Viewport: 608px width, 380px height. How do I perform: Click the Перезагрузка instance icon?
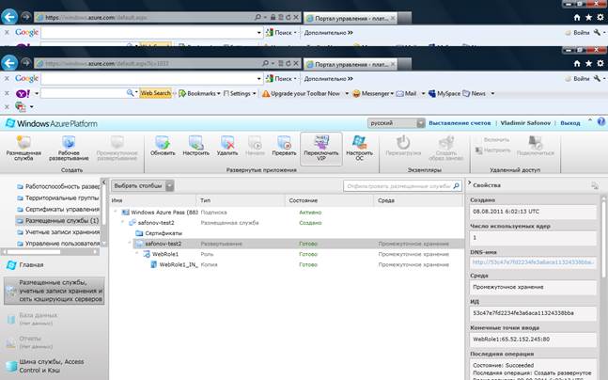[x=403, y=146]
